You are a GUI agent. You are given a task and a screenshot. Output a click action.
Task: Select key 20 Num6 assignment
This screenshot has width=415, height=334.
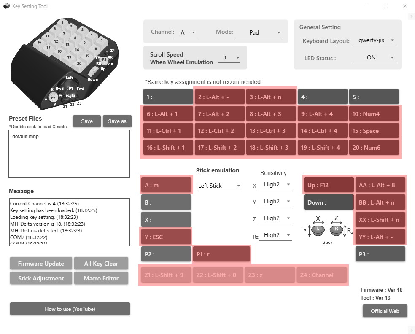click(374, 148)
